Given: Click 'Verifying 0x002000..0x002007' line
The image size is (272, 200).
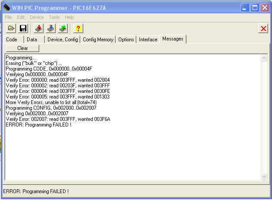Looking at the screenshot, I should click(x=37, y=114).
